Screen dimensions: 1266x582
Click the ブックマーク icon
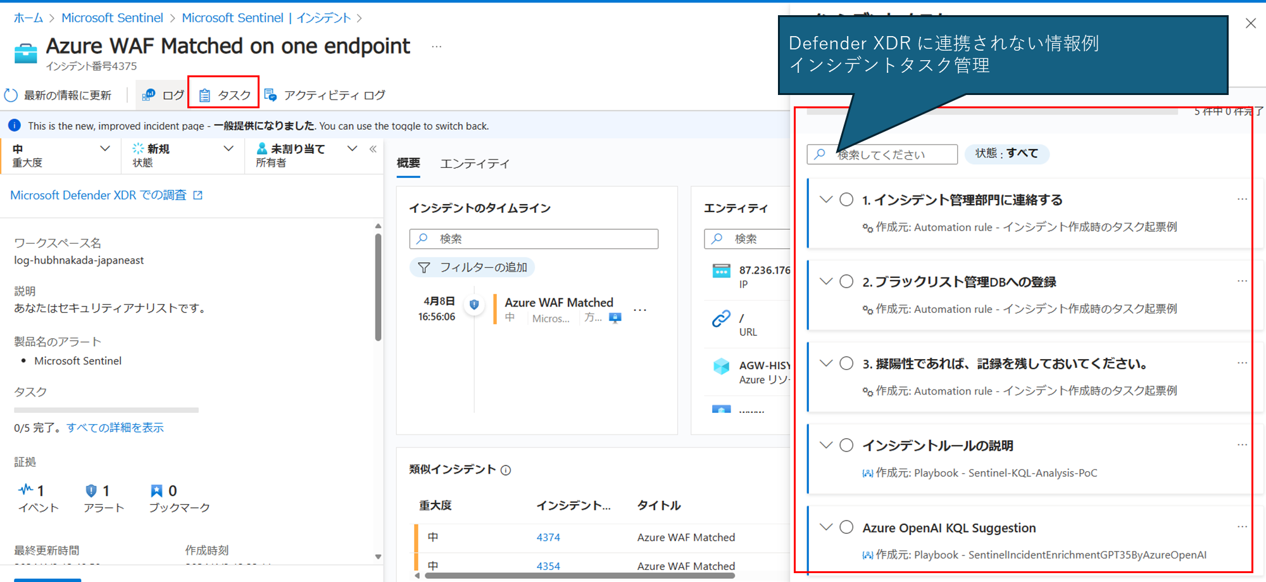pos(156,490)
